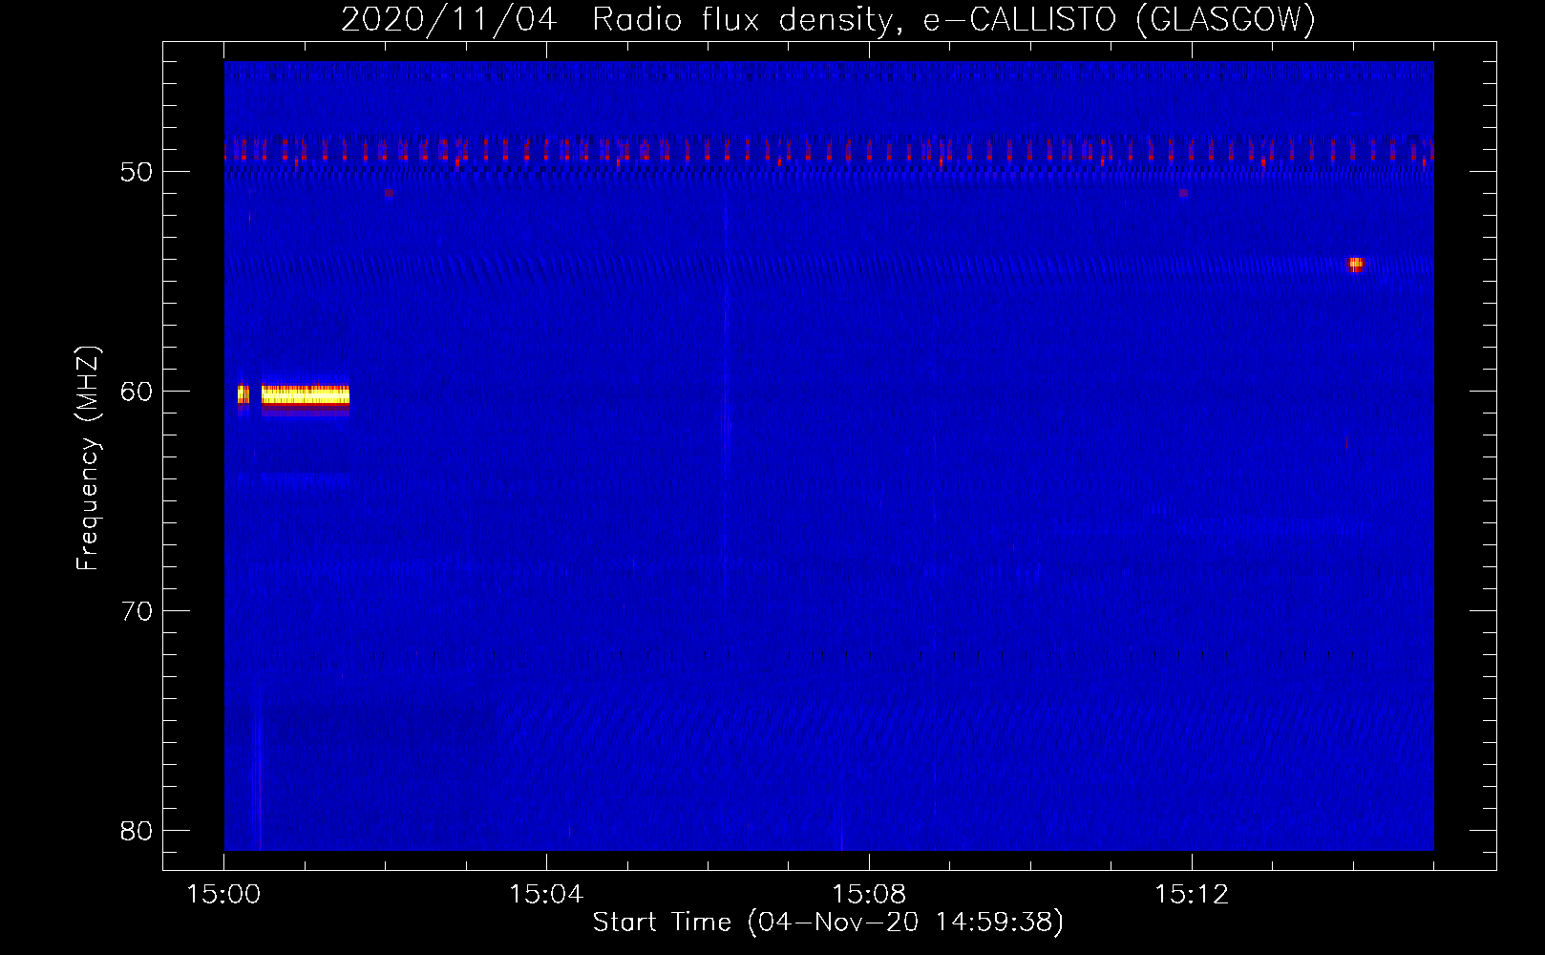Click the 70 frequency tick label
This screenshot has height=955, width=1545.
137,611
